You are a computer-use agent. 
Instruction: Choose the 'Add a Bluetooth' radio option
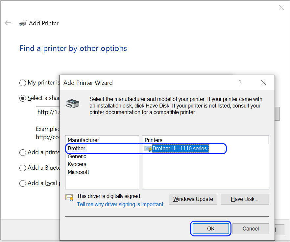(x=23, y=168)
